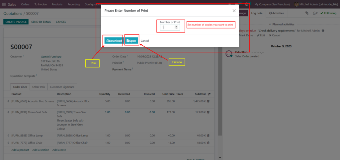Open the My Company (San Francisco) switcher
The height and width of the screenshot is (160, 340).
[272, 4]
